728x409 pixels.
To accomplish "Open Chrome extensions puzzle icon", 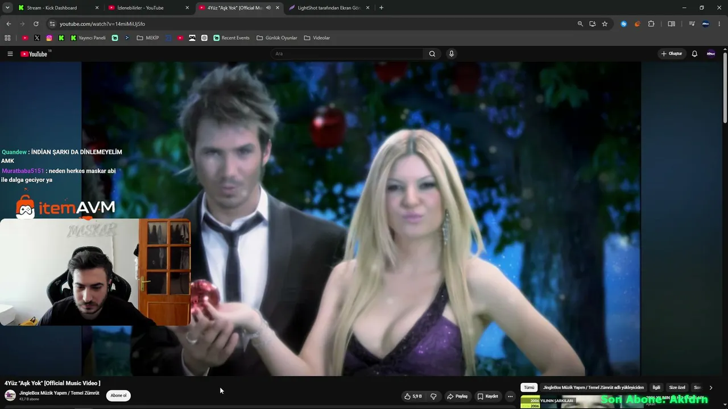I will click(x=651, y=24).
